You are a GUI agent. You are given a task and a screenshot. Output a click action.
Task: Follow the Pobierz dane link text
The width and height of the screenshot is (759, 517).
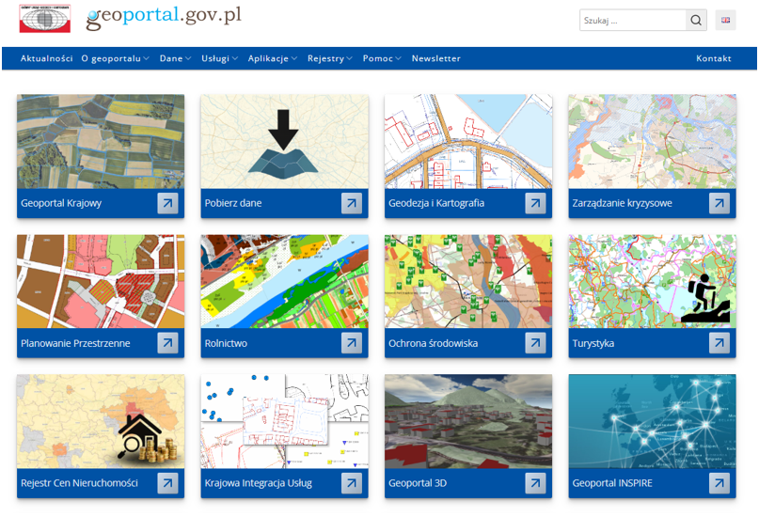click(x=233, y=203)
